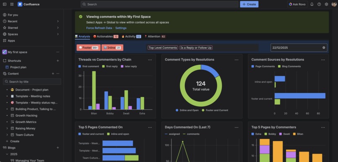338x162 pixels.
Task: Open Days Commented On options menu
Action: (x=237, y=127)
